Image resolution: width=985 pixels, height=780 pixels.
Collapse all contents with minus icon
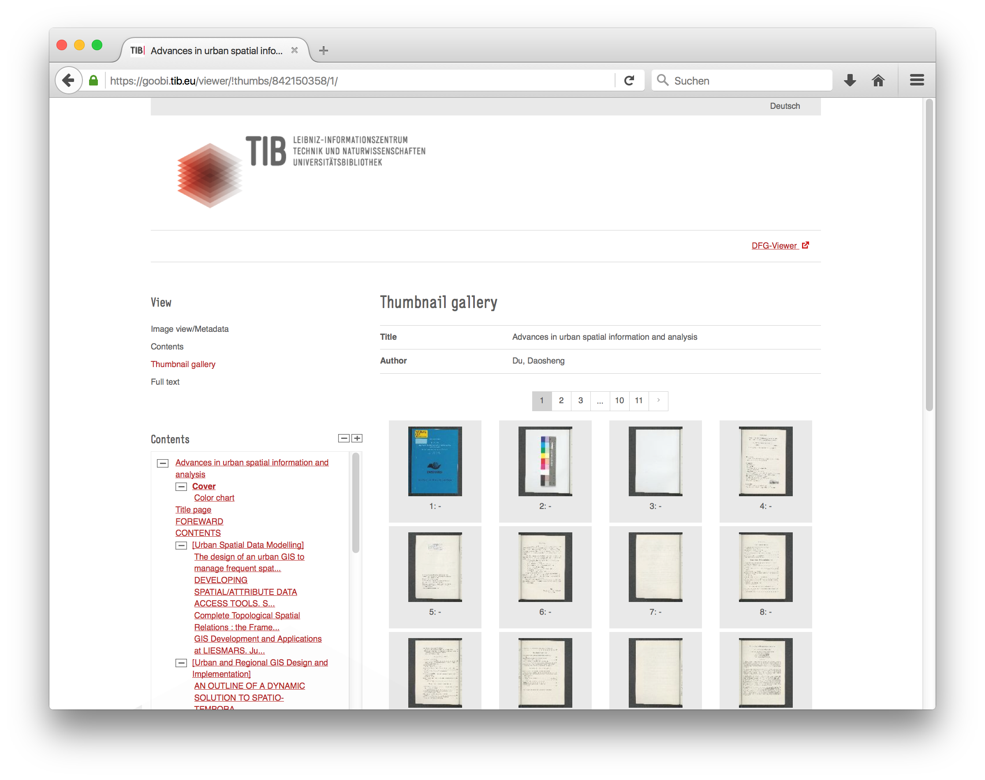(343, 438)
